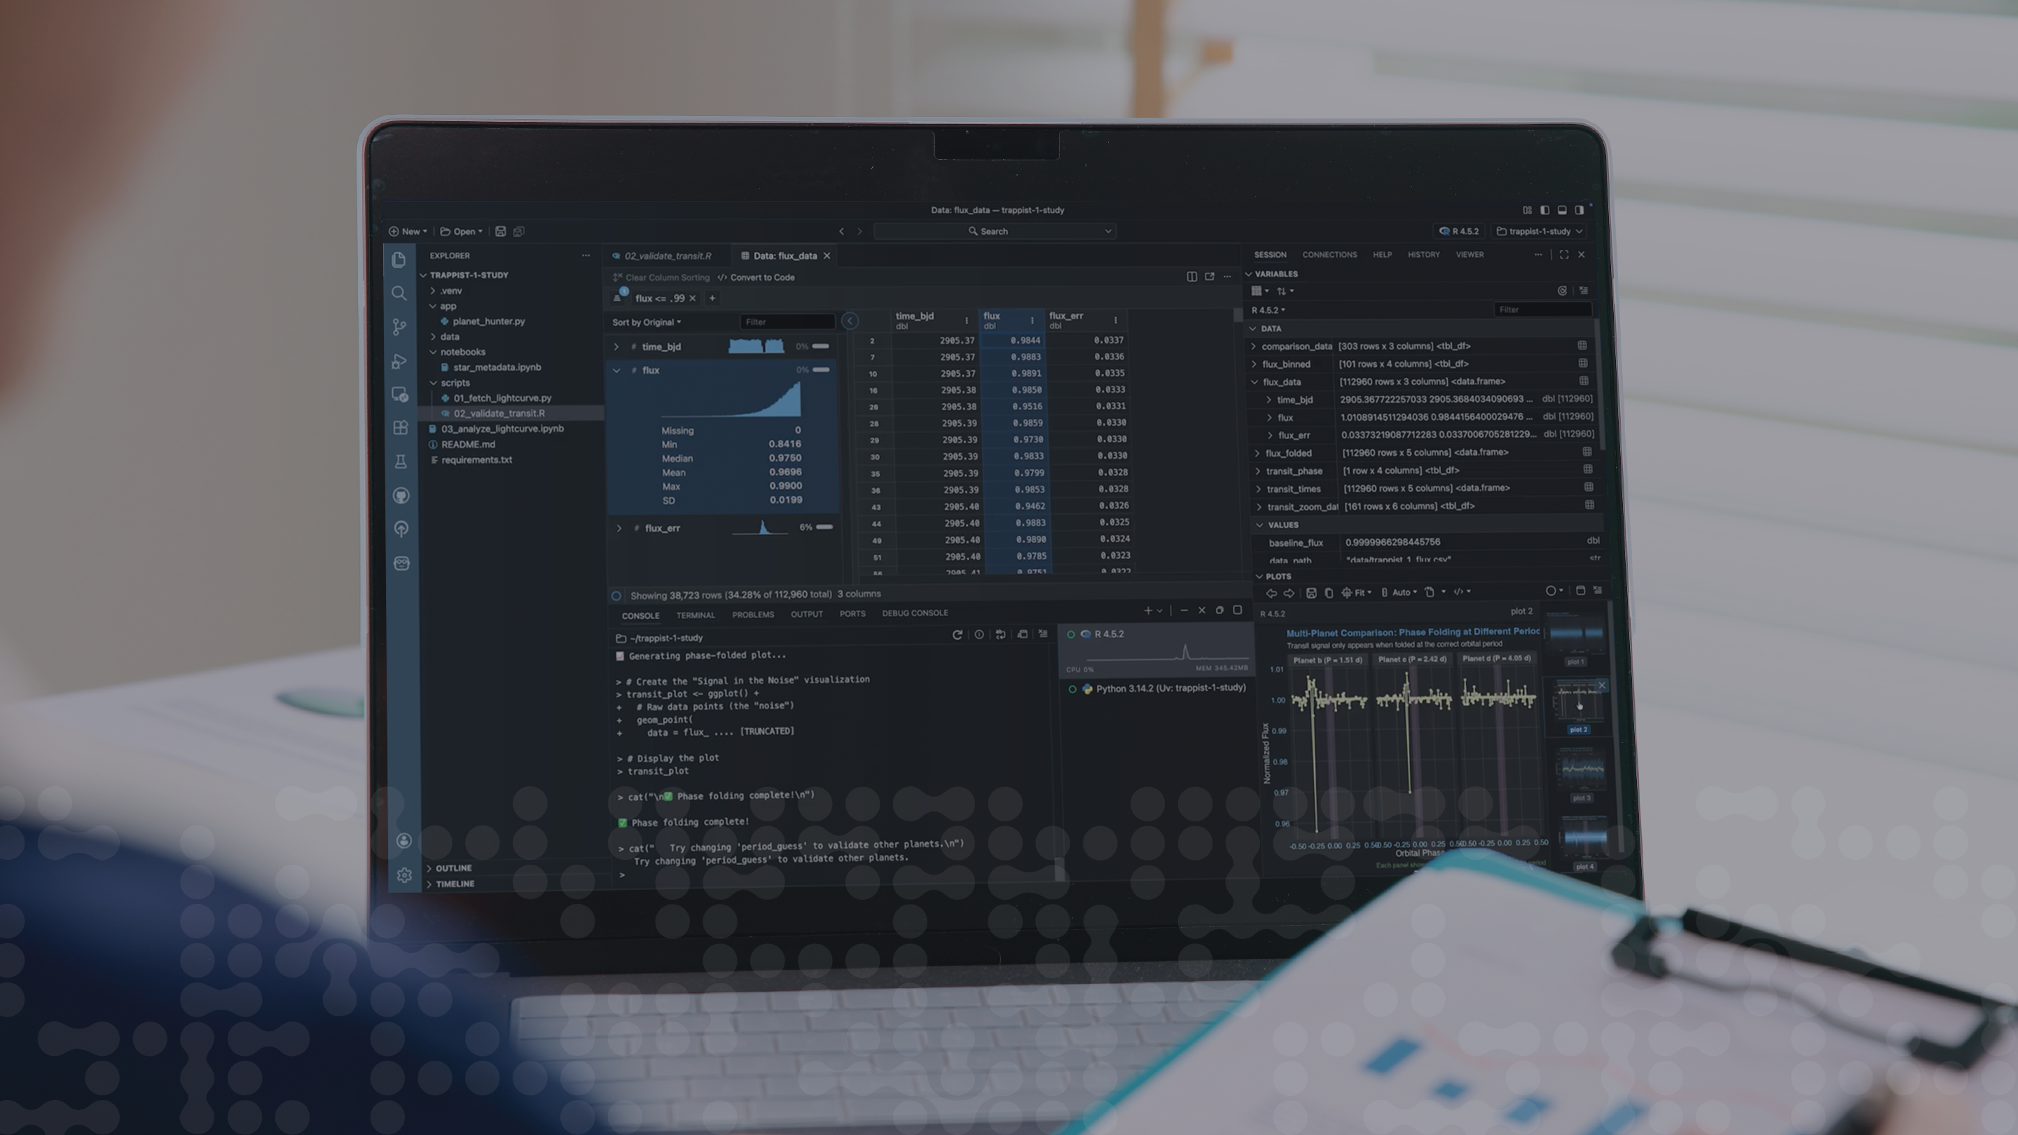The height and width of the screenshot is (1135, 2018).
Task: Open the Explorer view in the activity bar
Action: click(399, 260)
